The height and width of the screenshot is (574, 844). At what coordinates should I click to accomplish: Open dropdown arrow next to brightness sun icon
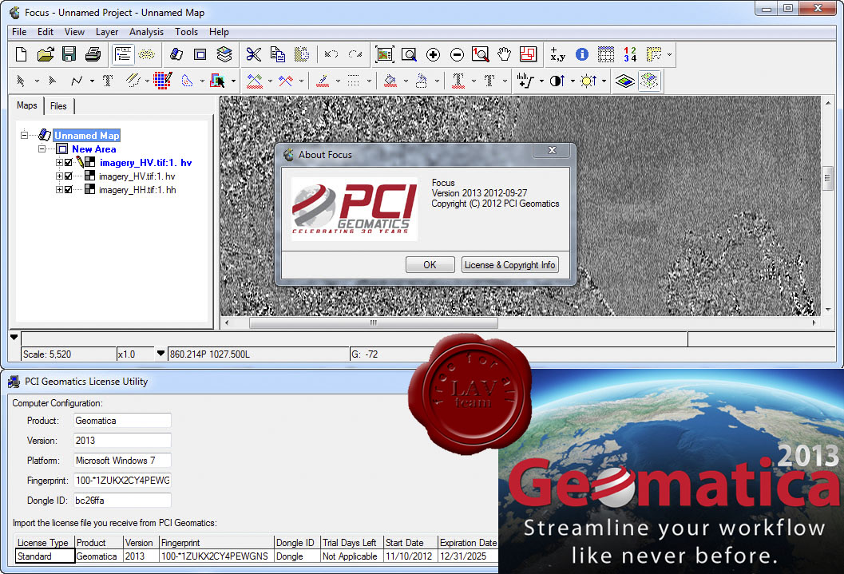pyautogui.click(x=604, y=81)
